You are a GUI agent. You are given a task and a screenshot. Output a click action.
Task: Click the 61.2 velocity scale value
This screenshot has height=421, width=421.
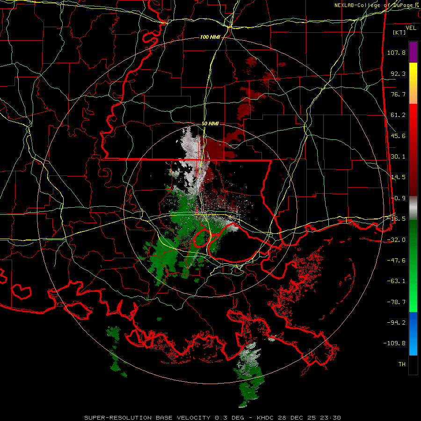[x=398, y=115]
